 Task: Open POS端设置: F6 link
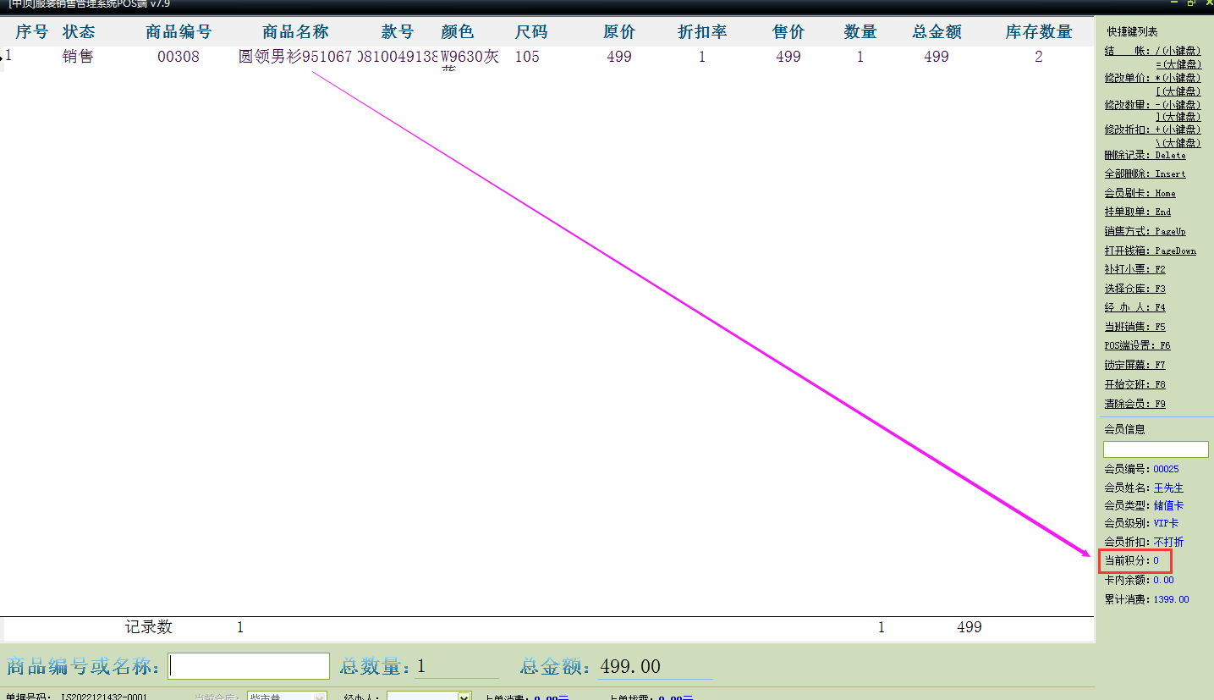point(1137,345)
